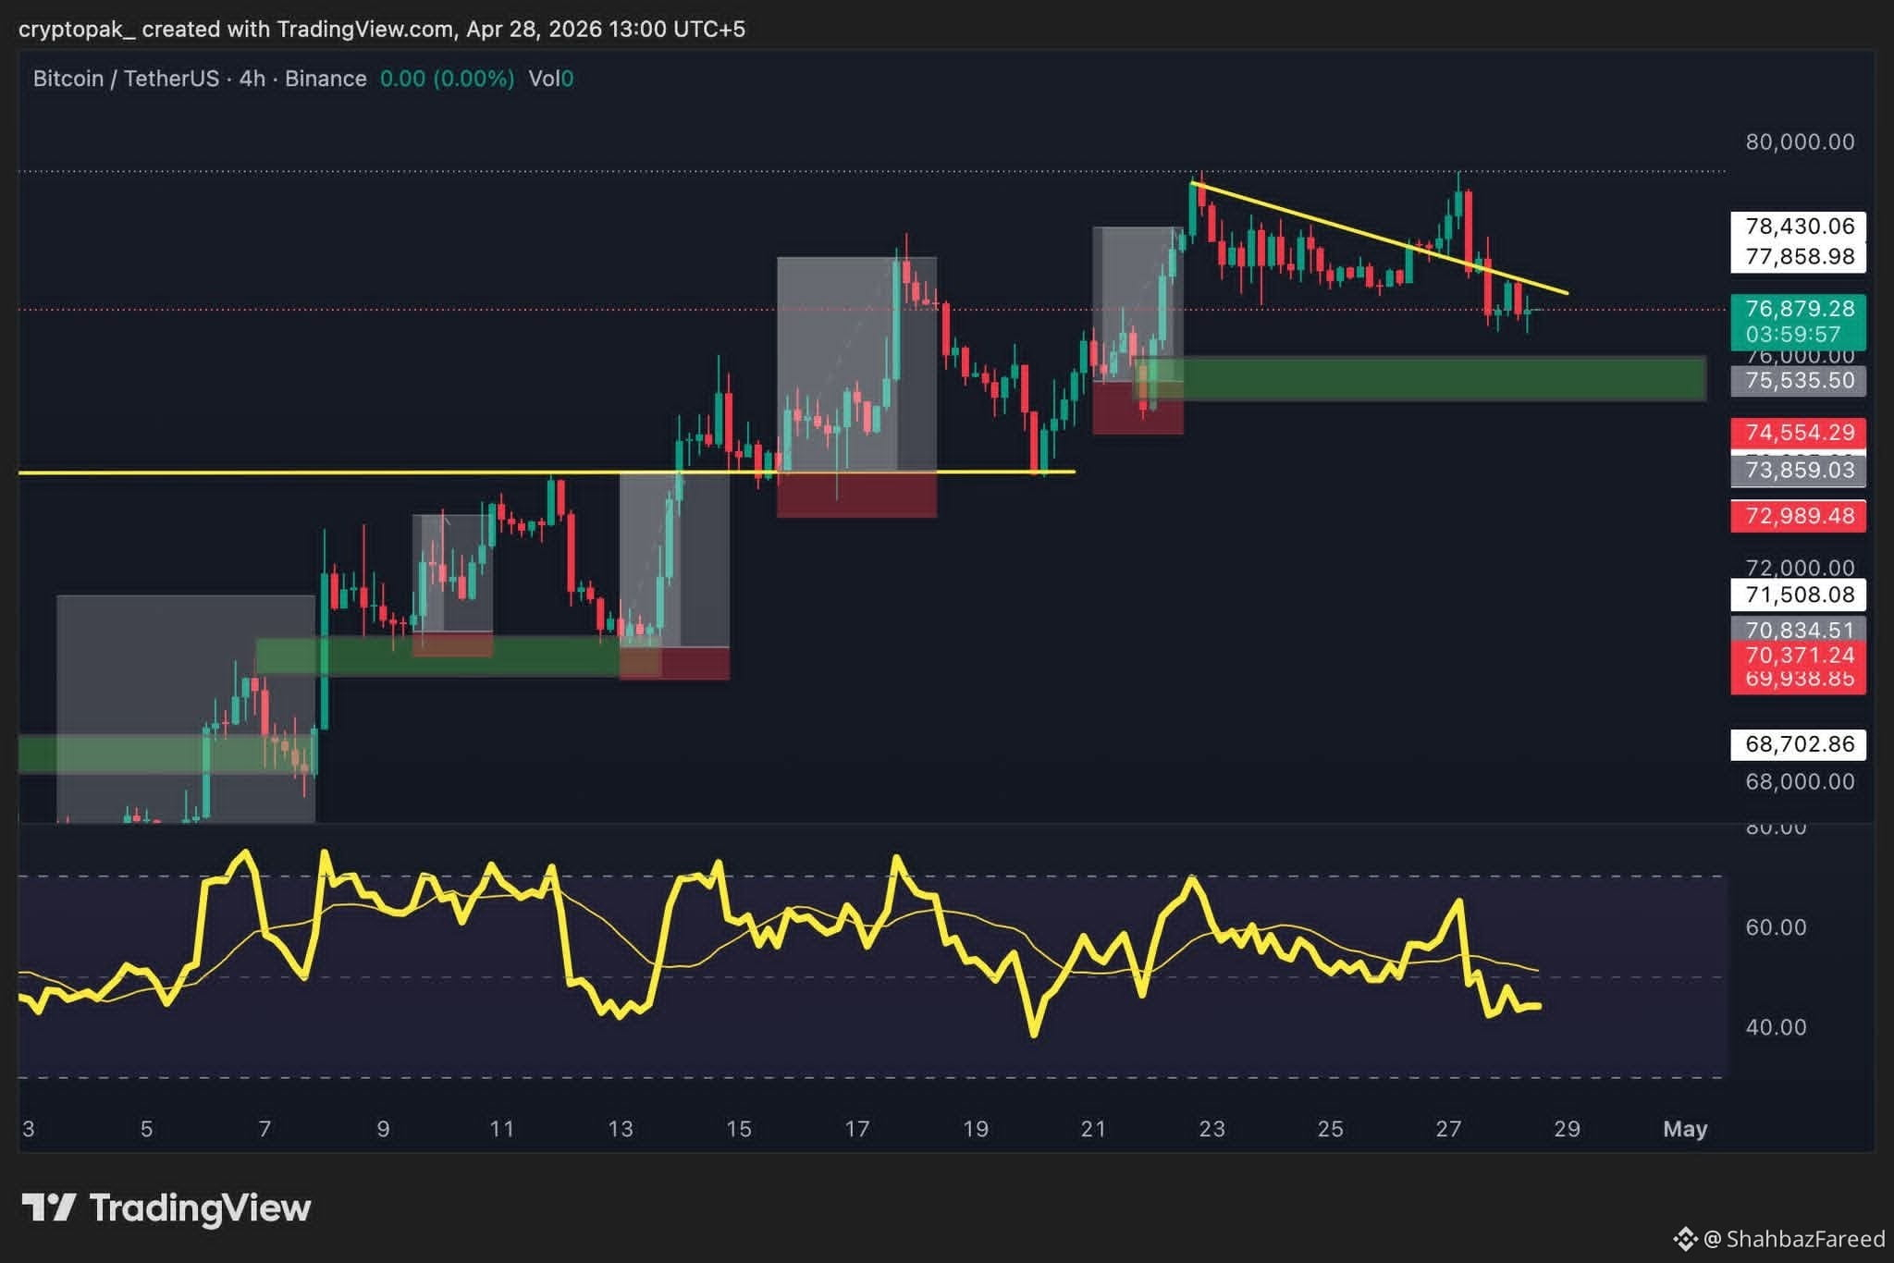Viewport: 1894px width, 1263px height.
Task: Click the Binance logo beside @ShahbazFareed
Action: [1685, 1238]
